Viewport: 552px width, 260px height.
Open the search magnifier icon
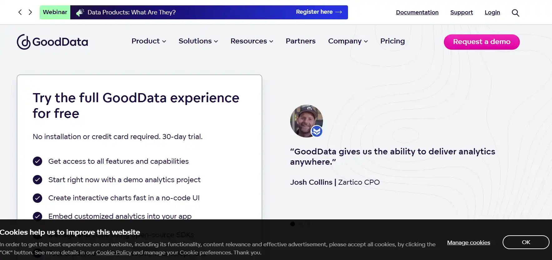click(515, 13)
